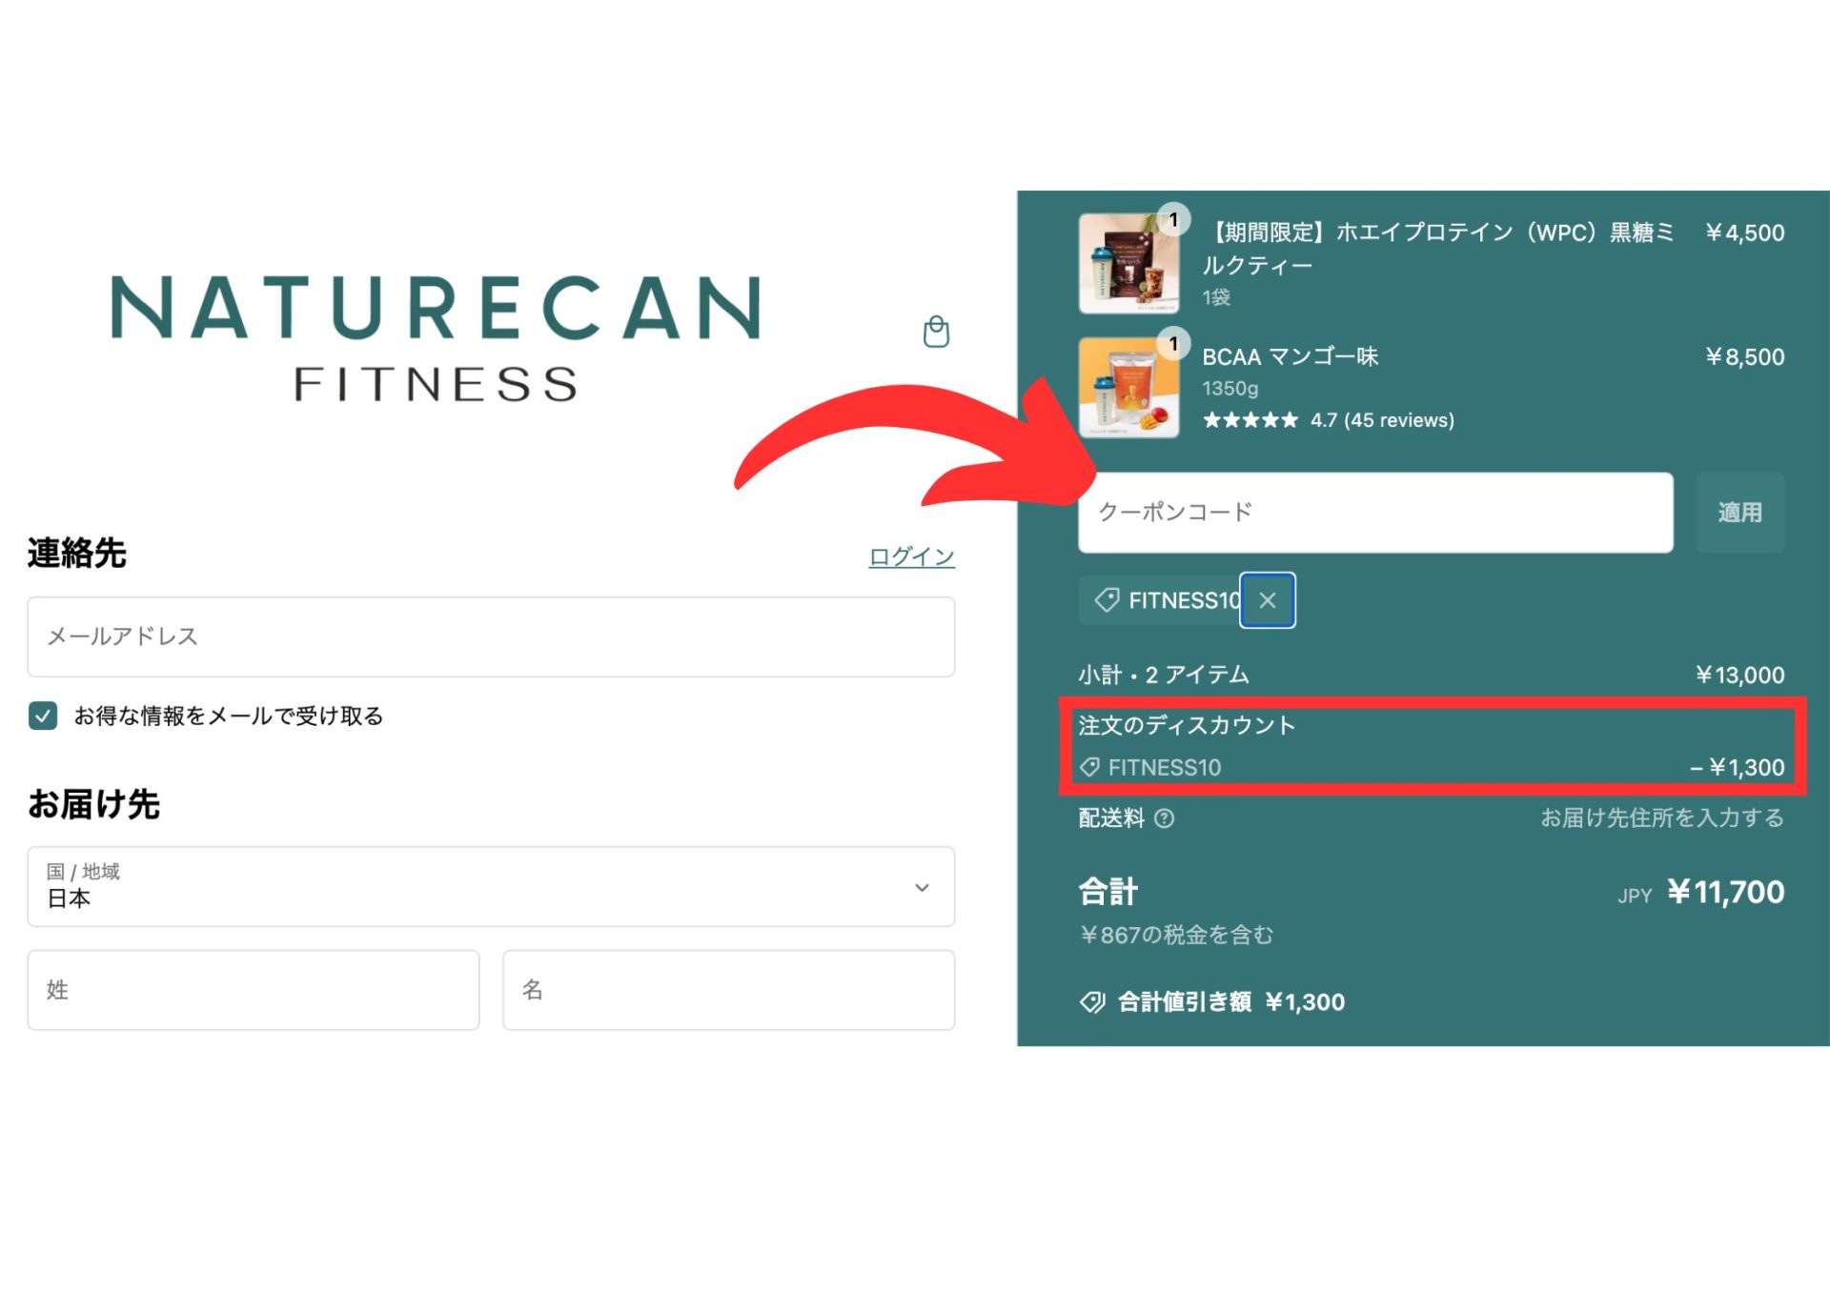Click the 合計値引き額 discount tag icon
This screenshot has width=1830, height=1293.
tap(1092, 1001)
